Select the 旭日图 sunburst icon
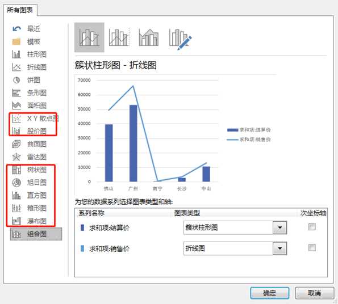The height and width of the screenshot is (304, 338). pyautogui.click(x=16, y=183)
